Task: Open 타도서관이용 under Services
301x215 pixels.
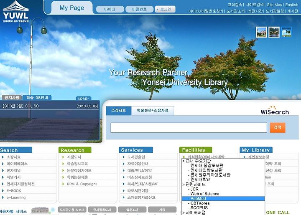Action: coord(138,191)
